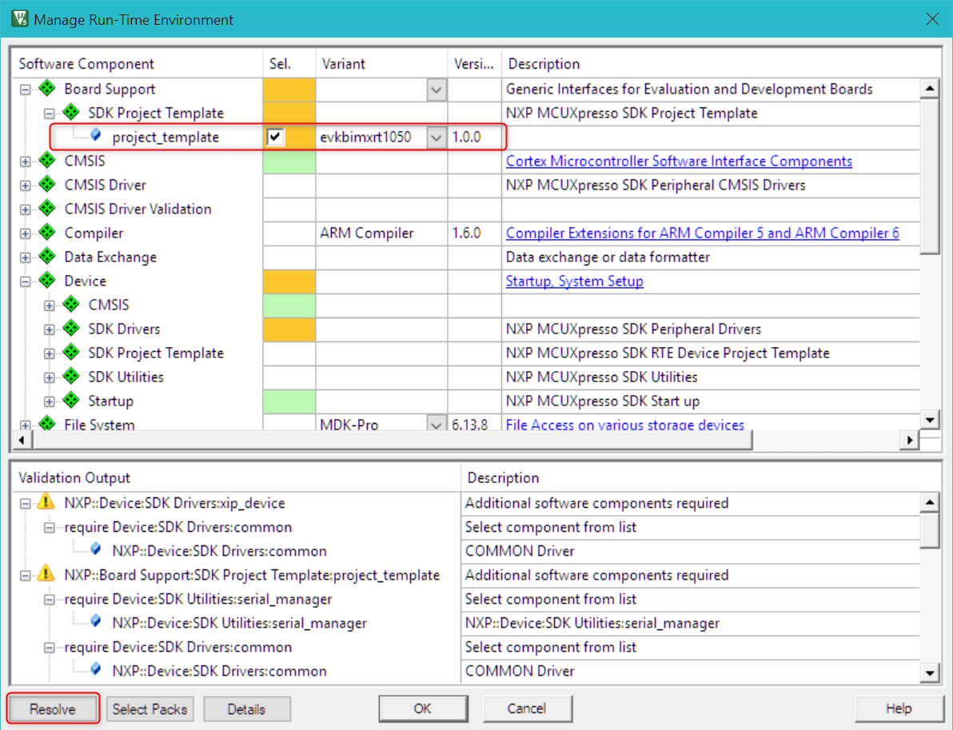Click the Select Packs button
953x730 pixels.
pos(150,708)
